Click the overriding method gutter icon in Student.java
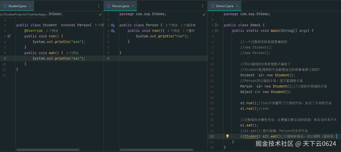 point(9,36)
